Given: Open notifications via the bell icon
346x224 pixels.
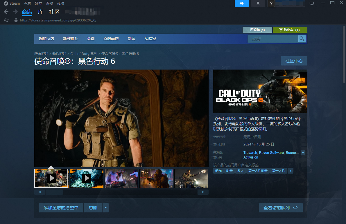Looking at the screenshot, I should [x=258, y=3].
